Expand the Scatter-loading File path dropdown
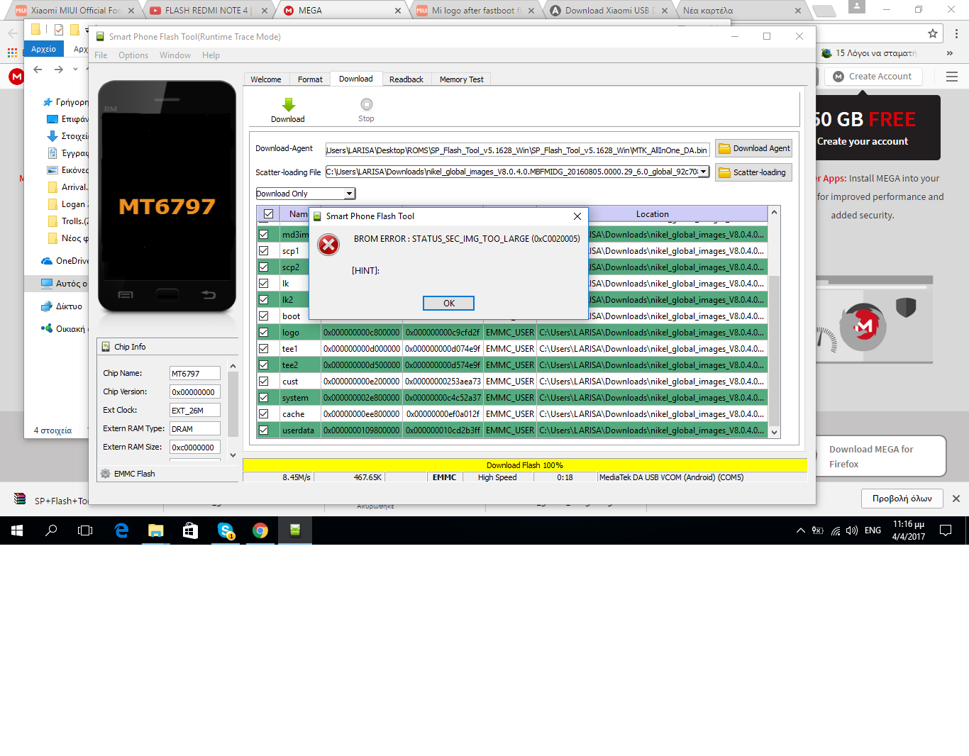Image resolution: width=969 pixels, height=756 pixels. 703,172
